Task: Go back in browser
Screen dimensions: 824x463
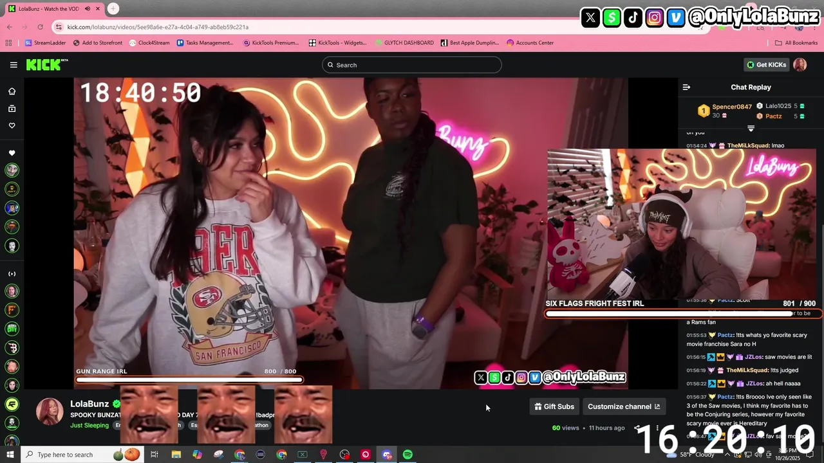Action: tap(9, 27)
